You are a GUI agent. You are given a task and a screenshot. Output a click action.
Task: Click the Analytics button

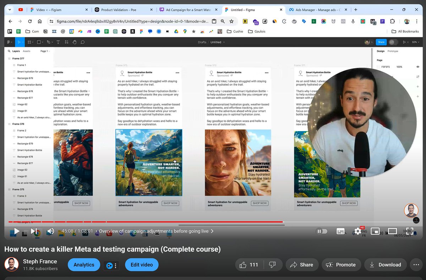click(x=84, y=265)
